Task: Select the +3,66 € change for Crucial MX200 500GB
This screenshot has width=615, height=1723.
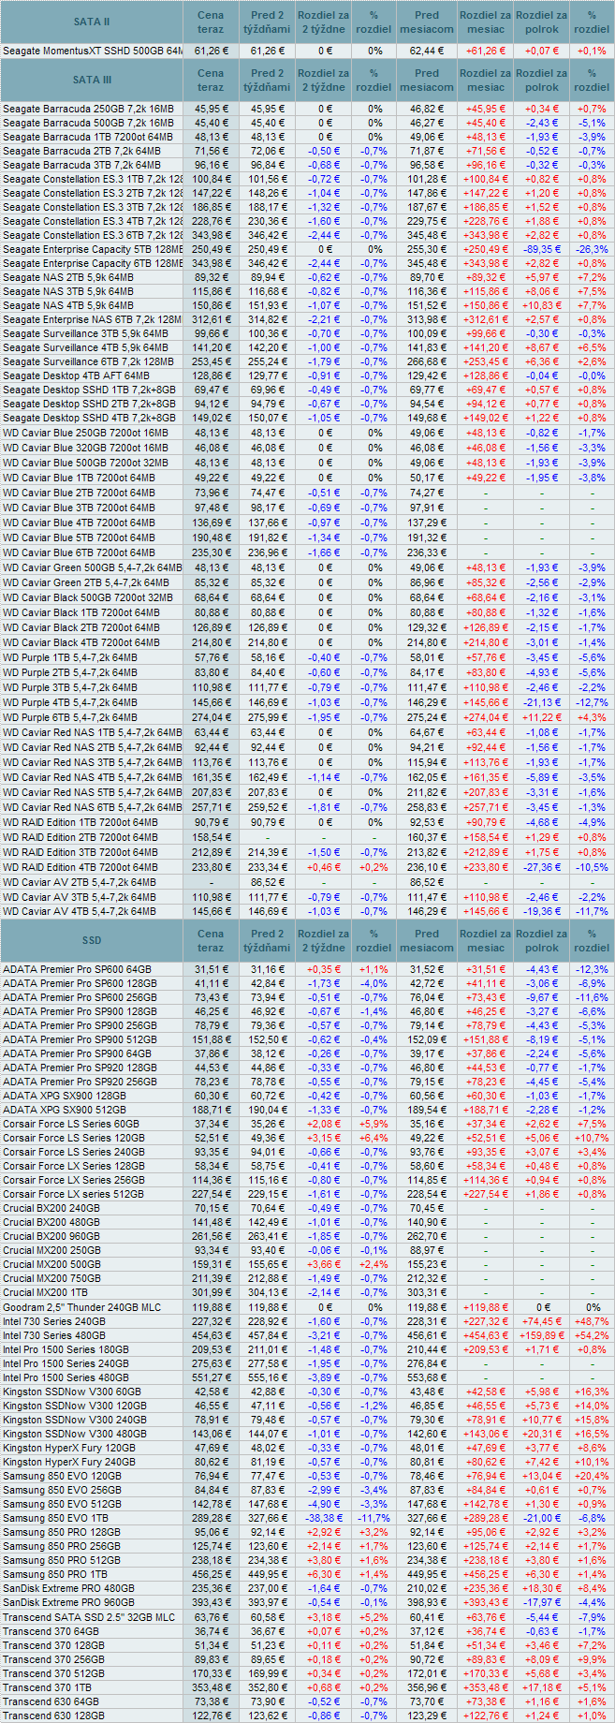Action: 325,1265
